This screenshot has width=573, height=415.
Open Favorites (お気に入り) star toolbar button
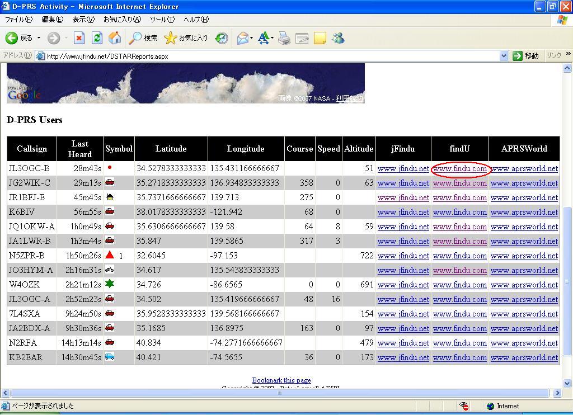click(186, 37)
